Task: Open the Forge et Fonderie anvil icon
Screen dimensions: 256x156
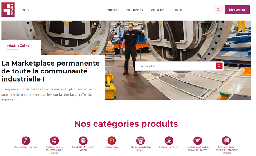Action: point(169,140)
